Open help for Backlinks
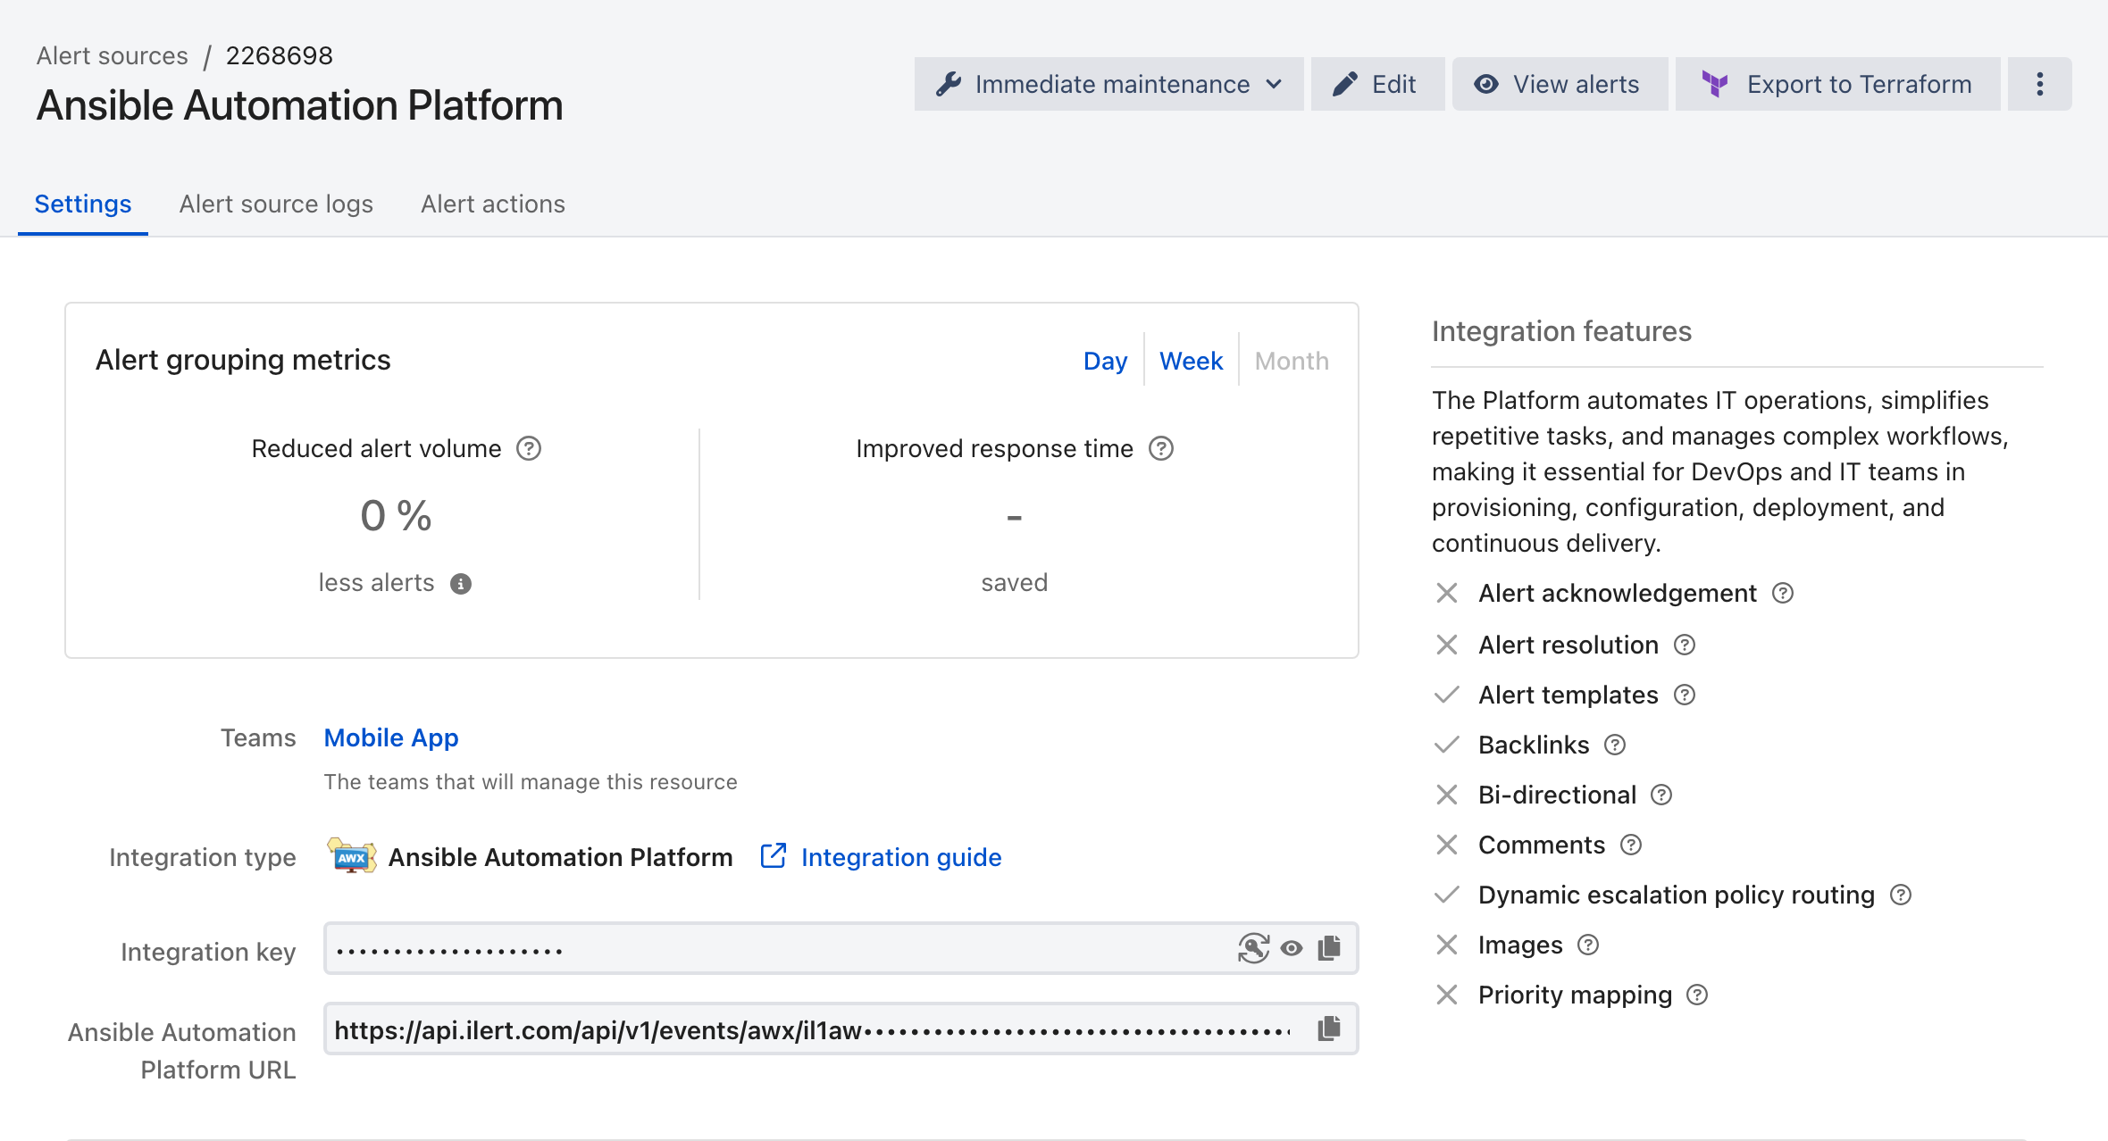2108x1141 pixels. click(1615, 745)
